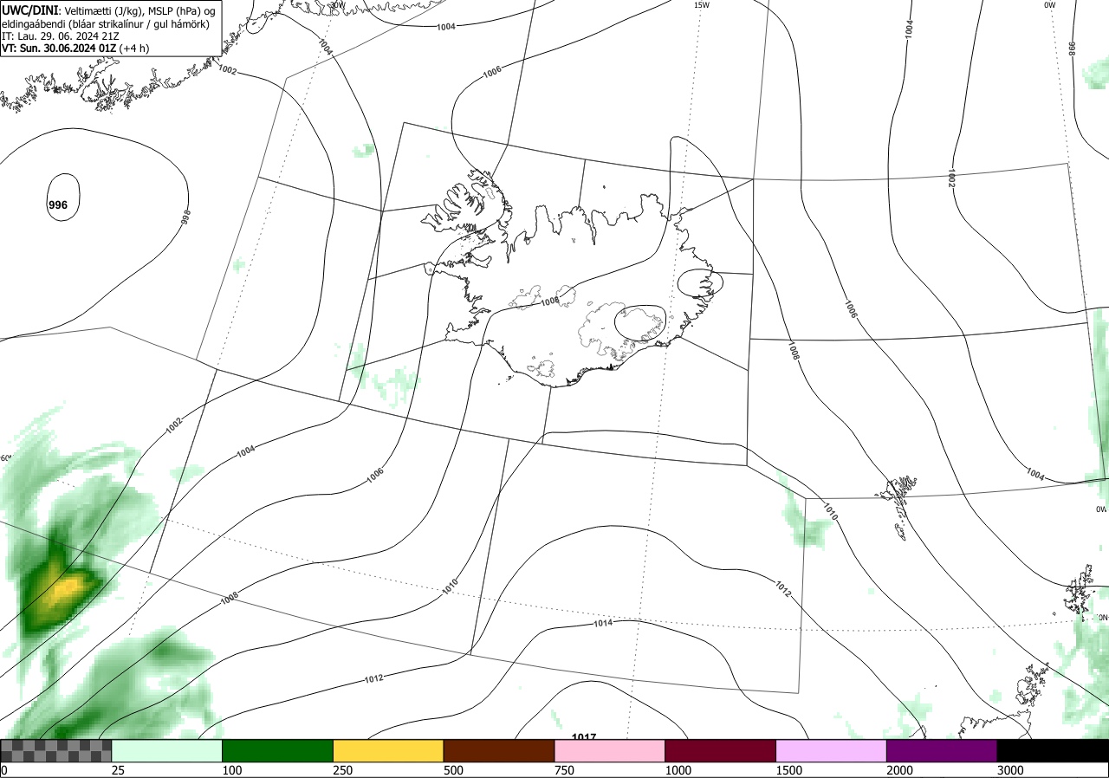The image size is (1109, 778).
Task: Click the legend value "2000"
Action: pos(900,770)
